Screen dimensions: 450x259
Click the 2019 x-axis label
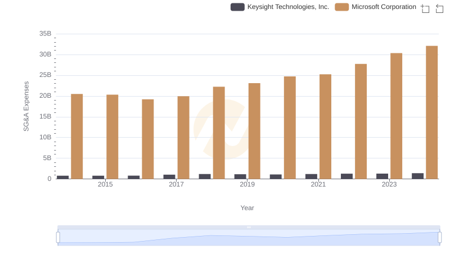[247, 184]
